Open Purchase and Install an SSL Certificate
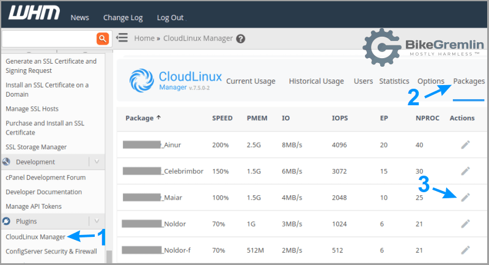The image size is (489, 265). (45, 128)
